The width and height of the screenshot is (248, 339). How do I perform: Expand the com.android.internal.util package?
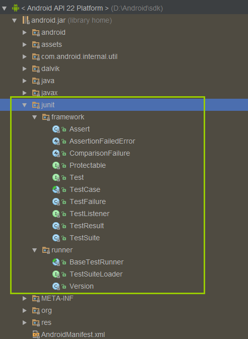[25, 56]
